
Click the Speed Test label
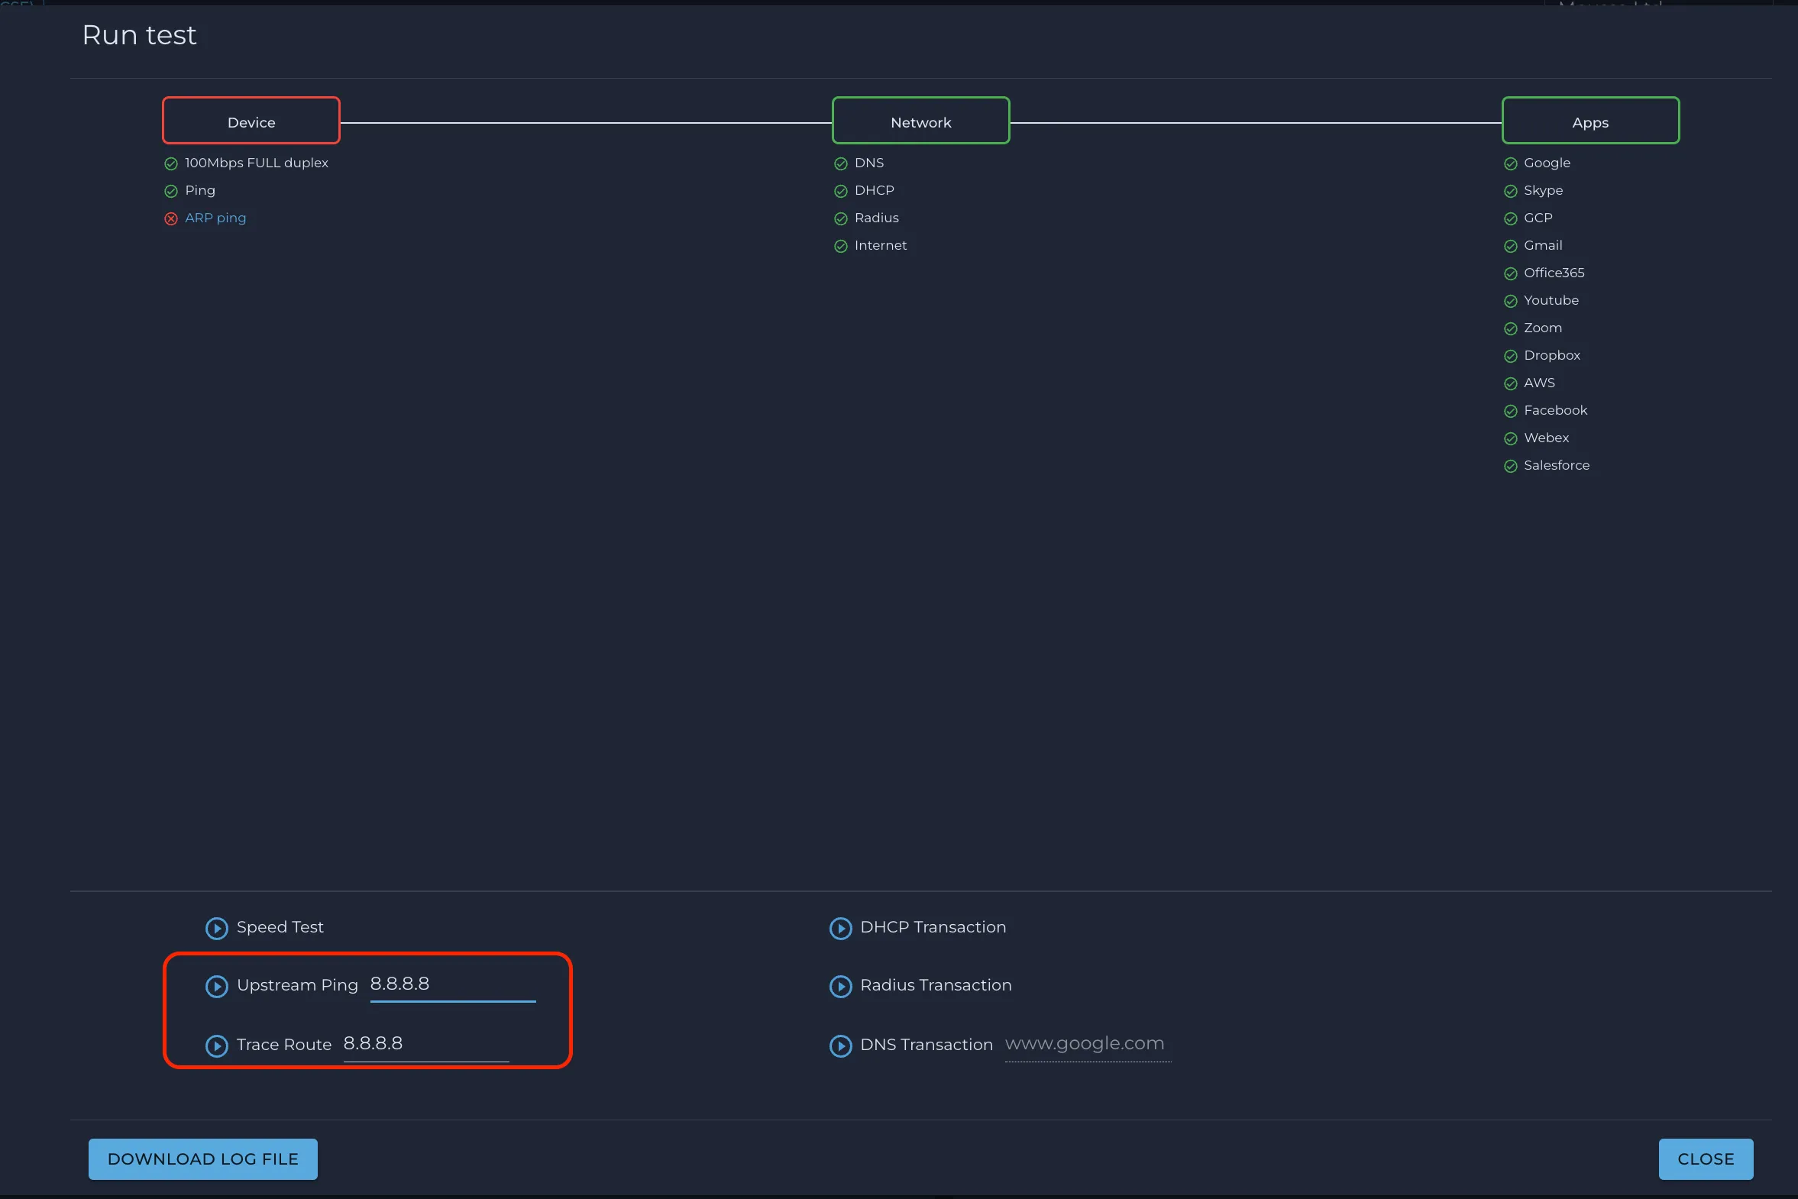tap(280, 928)
